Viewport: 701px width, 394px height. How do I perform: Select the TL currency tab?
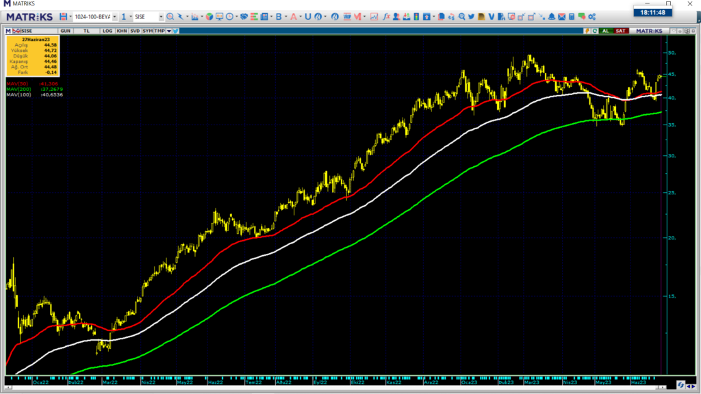click(x=87, y=31)
